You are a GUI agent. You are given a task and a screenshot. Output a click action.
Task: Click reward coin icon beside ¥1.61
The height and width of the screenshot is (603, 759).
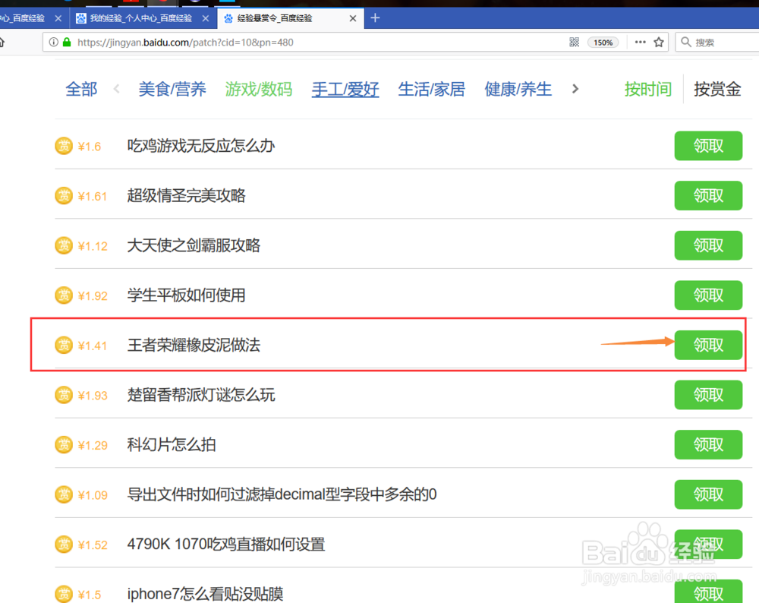tap(64, 196)
